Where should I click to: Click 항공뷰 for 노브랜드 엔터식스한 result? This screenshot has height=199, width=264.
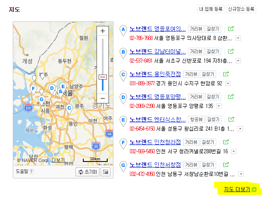tap(196, 119)
